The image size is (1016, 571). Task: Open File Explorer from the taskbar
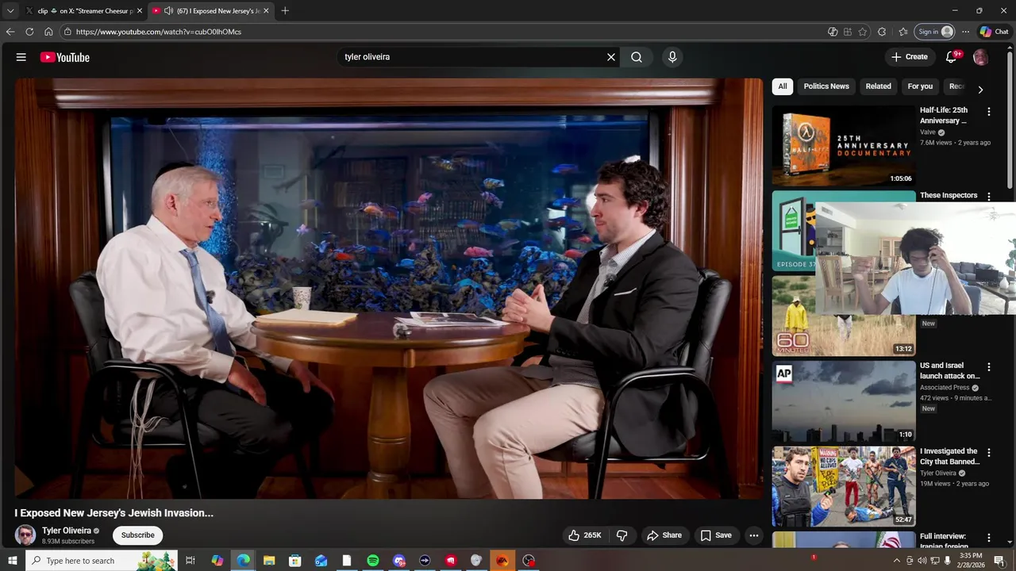pyautogui.click(x=269, y=561)
